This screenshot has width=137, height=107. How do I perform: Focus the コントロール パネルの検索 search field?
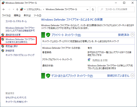point(116,9)
